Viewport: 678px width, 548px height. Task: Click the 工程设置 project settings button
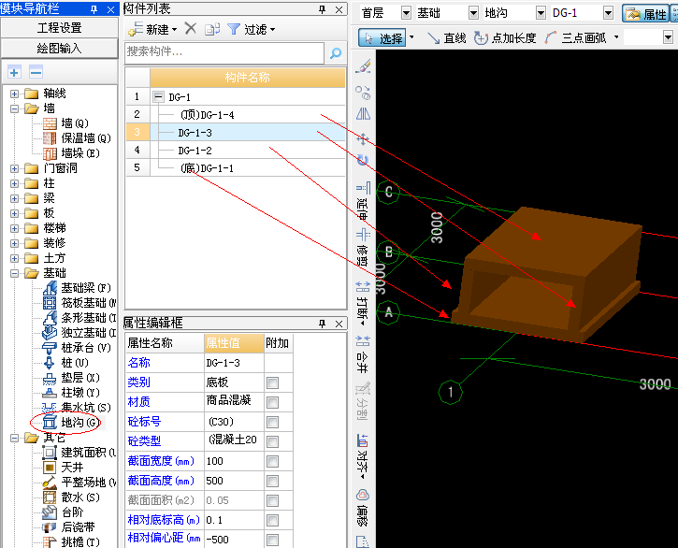click(59, 28)
